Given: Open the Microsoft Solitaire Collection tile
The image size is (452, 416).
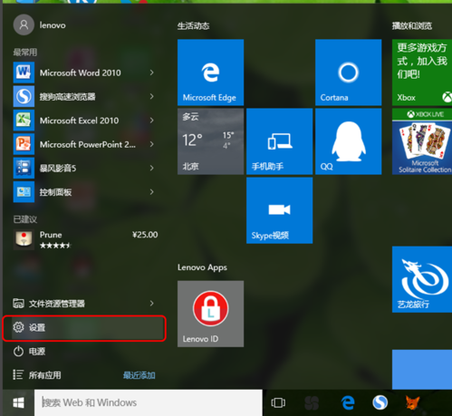Looking at the screenshot, I should pos(422,141).
